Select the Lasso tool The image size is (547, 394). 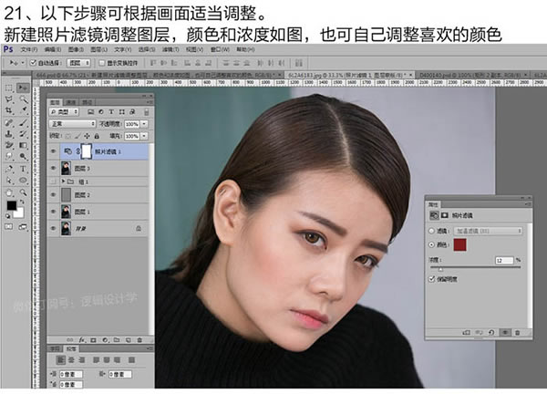point(9,99)
